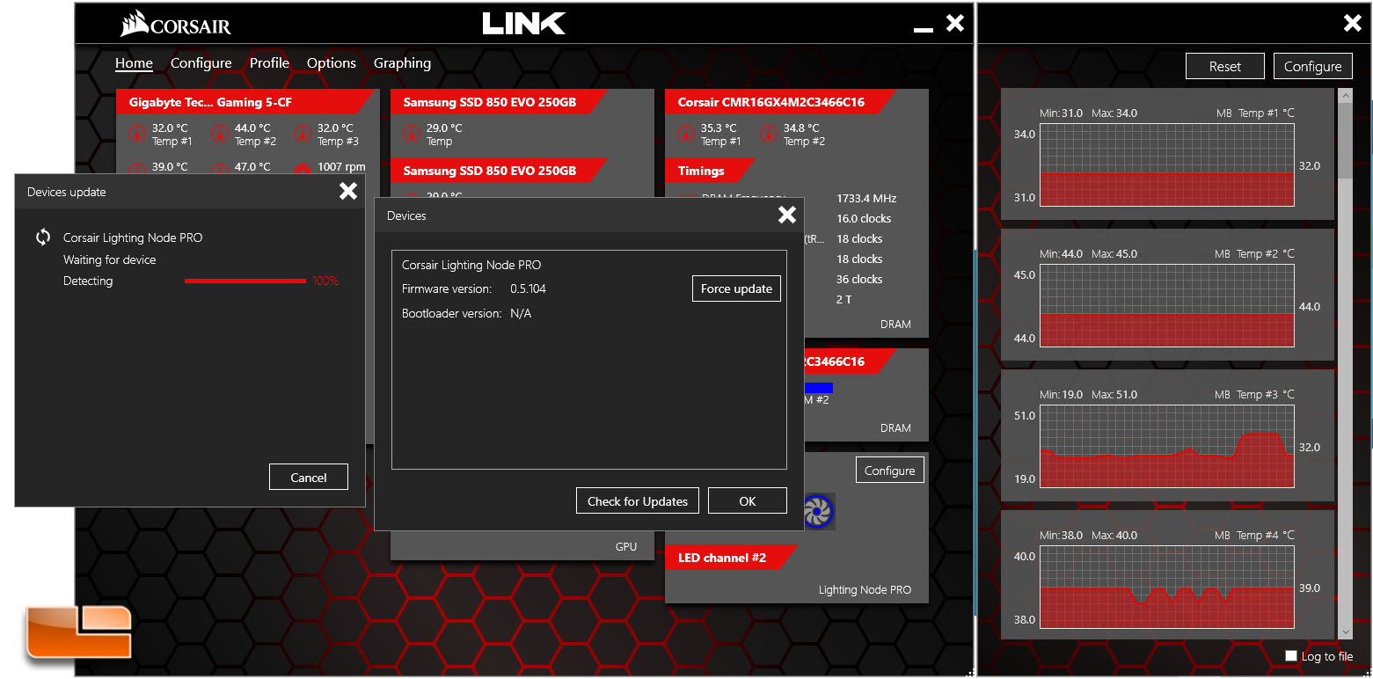The height and width of the screenshot is (679, 1373).
Task: Close the Devices update dialog
Action: [348, 191]
